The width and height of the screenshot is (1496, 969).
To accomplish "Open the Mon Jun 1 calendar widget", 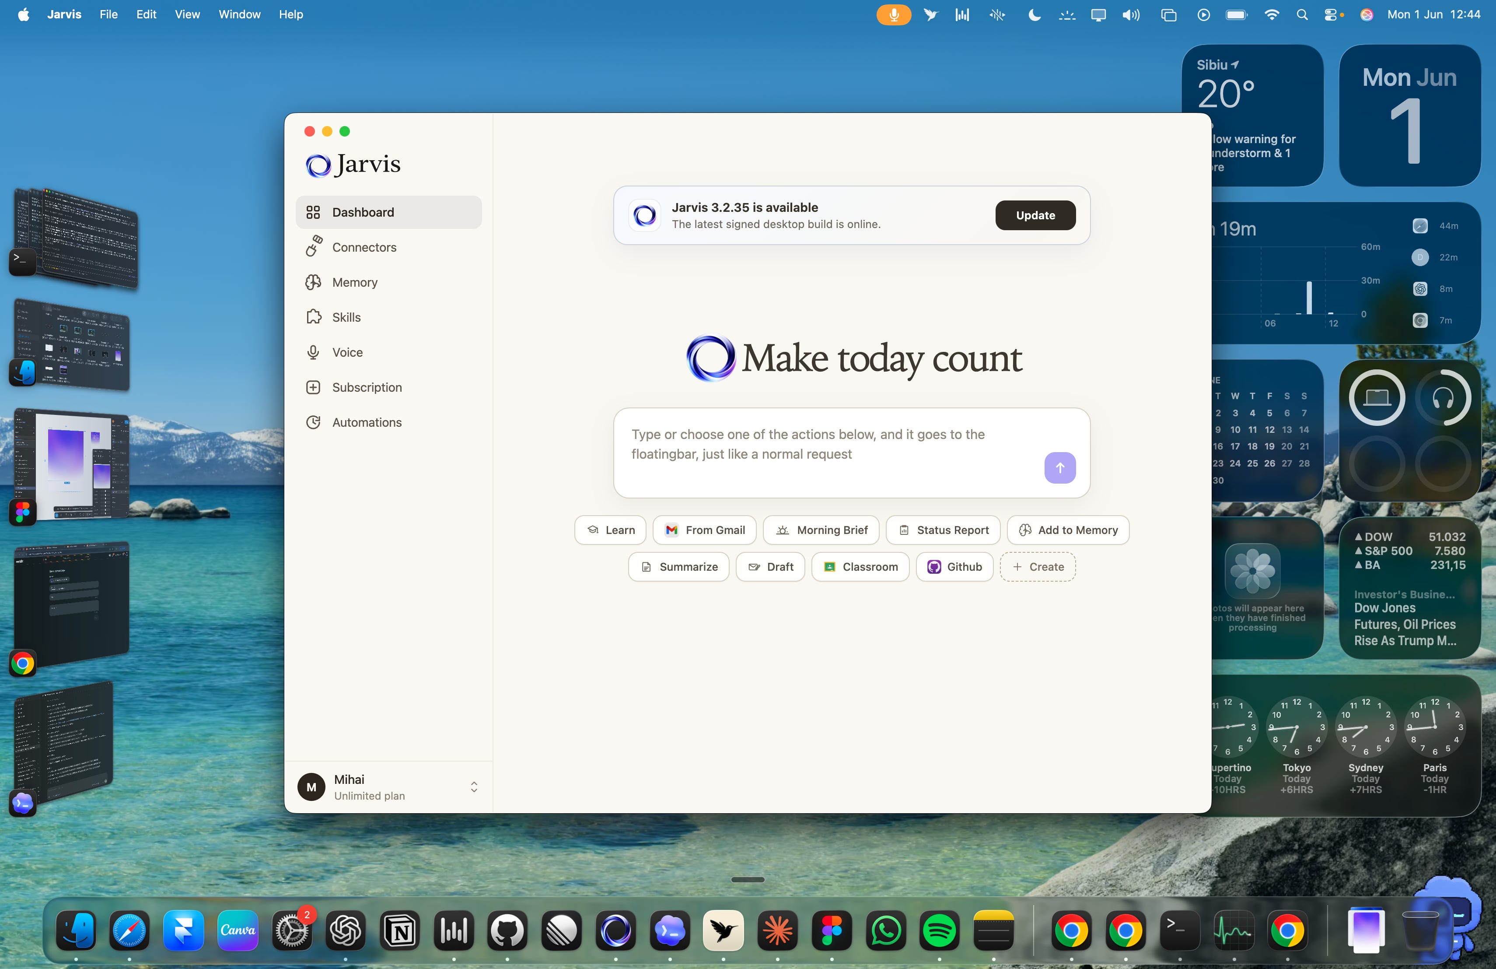I will coord(1410,115).
